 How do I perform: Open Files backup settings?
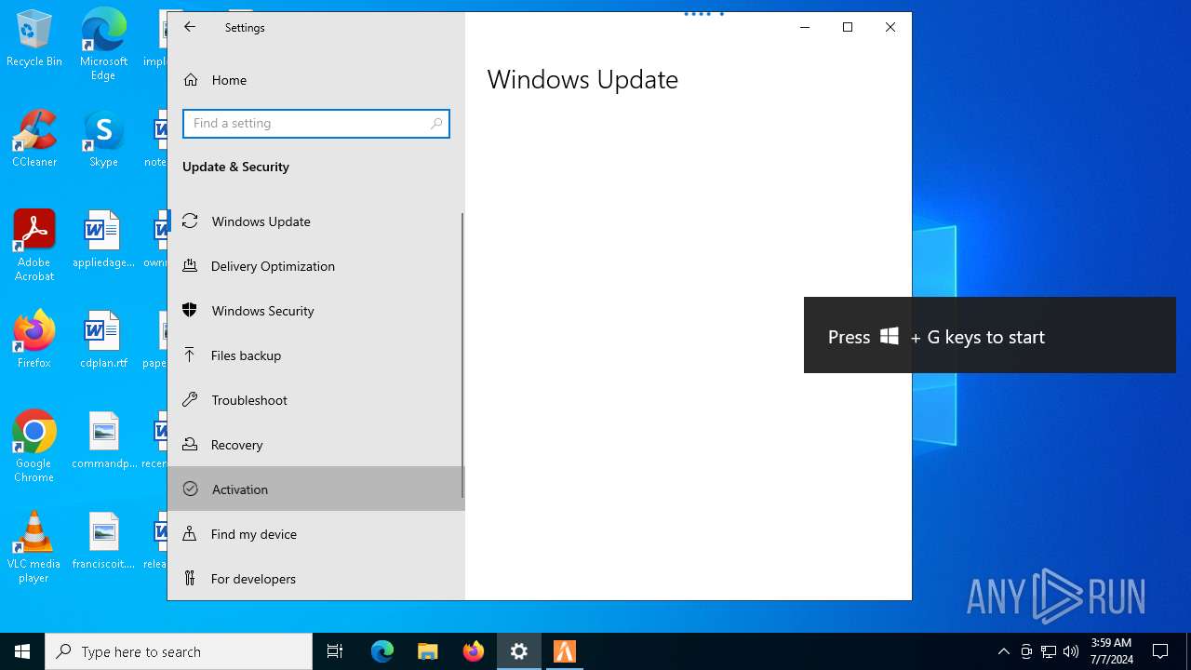pos(316,355)
